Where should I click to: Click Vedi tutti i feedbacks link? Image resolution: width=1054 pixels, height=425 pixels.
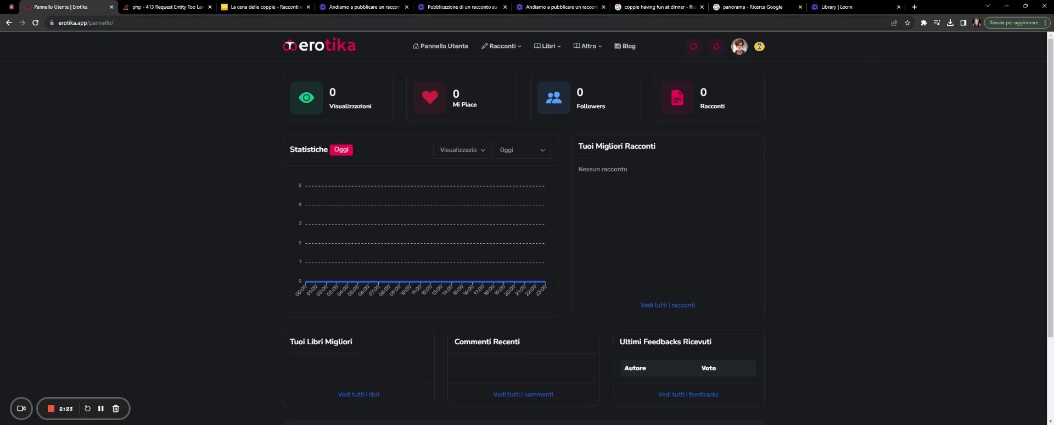pos(688,395)
